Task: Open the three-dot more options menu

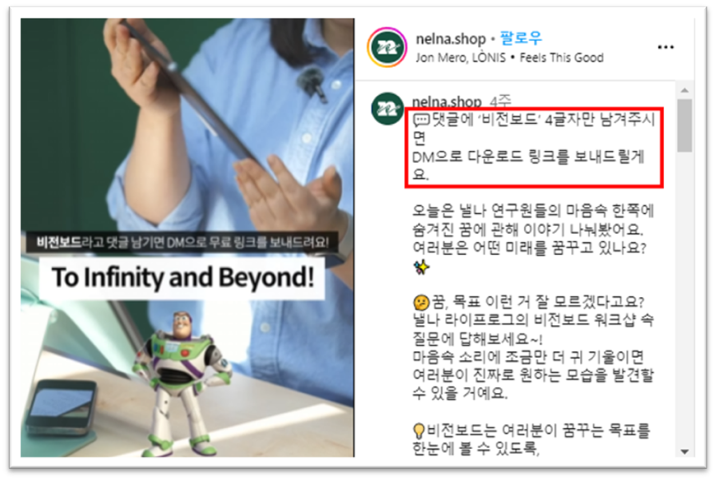Action: pos(666,47)
